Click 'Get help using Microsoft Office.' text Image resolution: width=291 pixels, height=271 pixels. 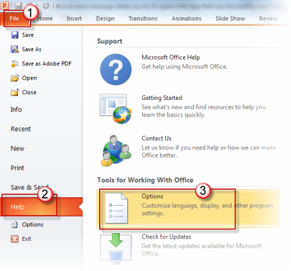point(184,67)
